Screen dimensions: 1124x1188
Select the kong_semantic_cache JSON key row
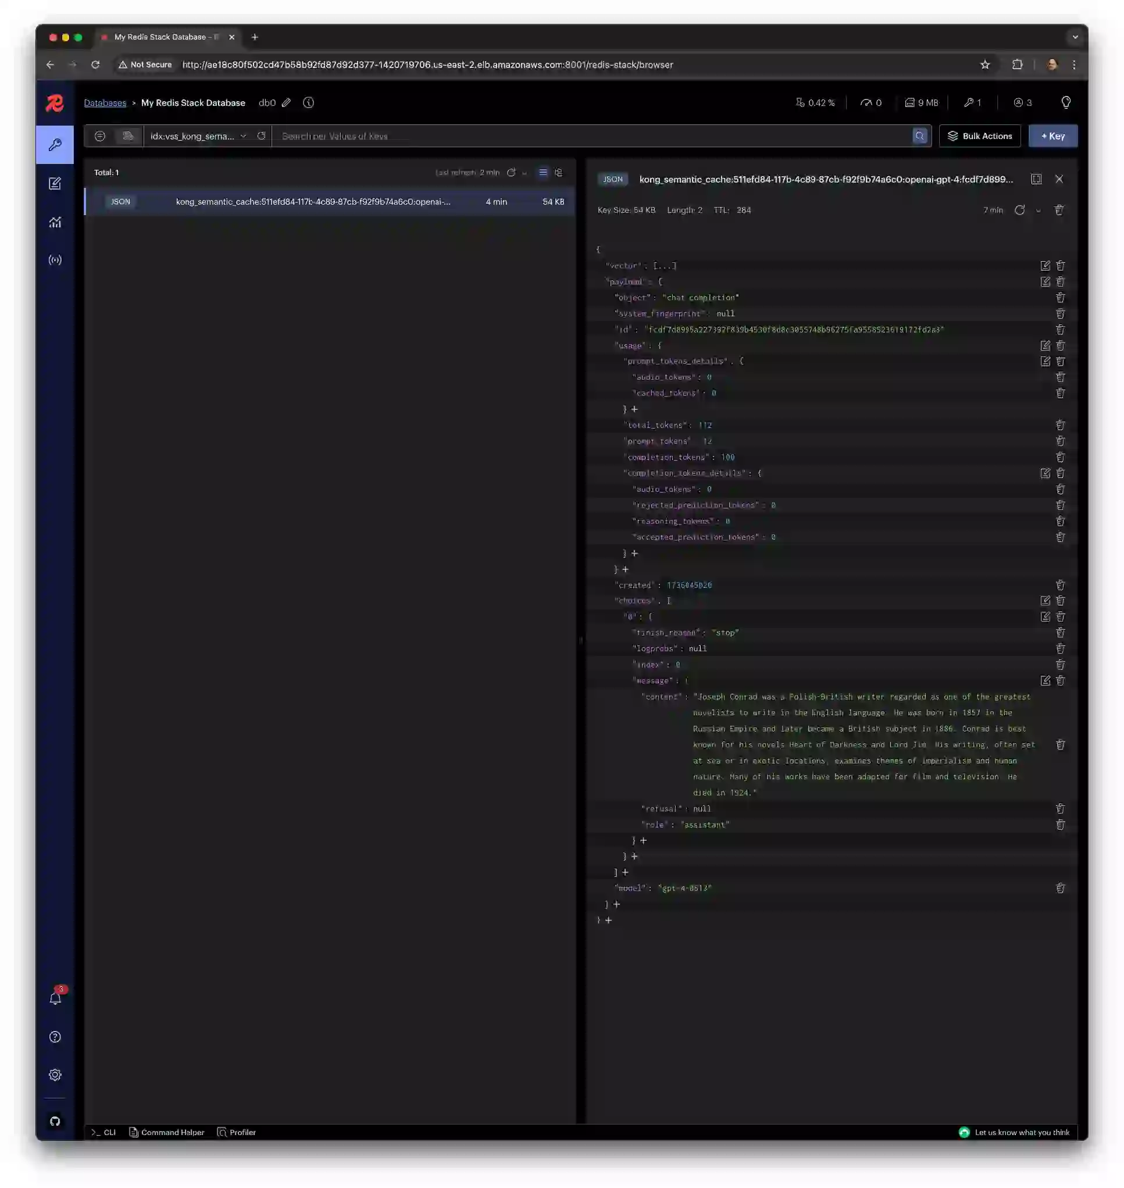pyautogui.click(x=330, y=201)
